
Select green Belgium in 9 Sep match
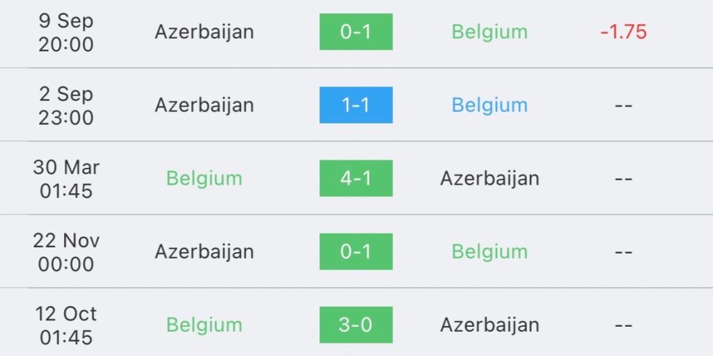click(489, 32)
